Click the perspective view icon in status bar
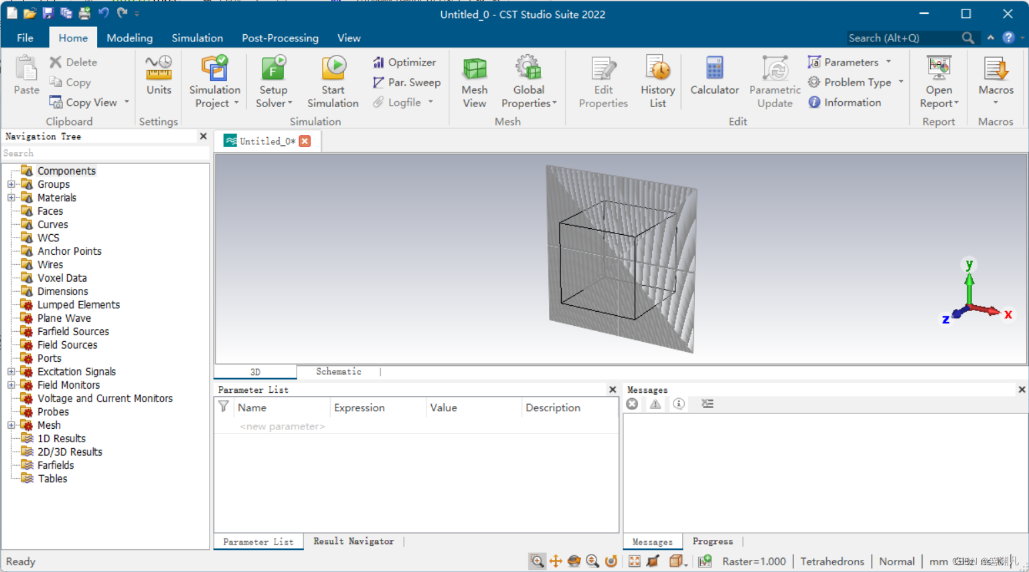Image resolution: width=1029 pixels, height=572 pixels. 653,561
